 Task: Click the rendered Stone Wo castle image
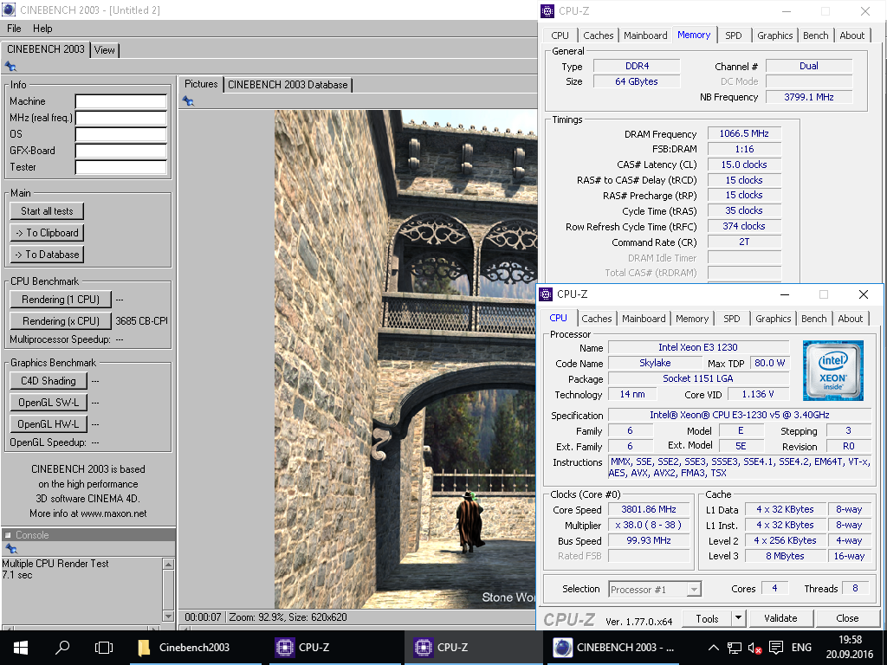[x=405, y=359]
